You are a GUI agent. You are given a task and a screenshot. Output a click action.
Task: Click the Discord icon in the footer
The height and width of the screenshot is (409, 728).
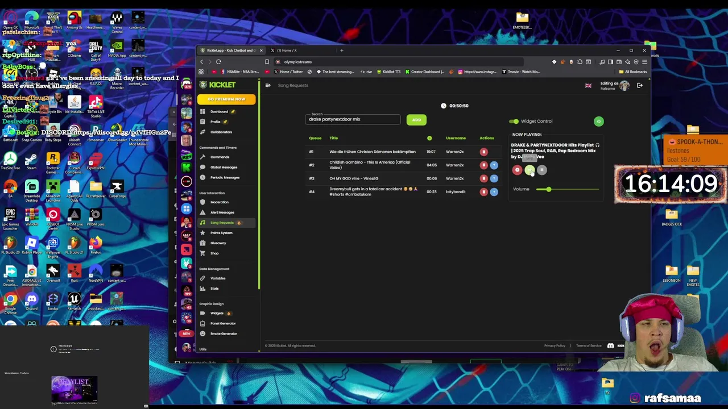coord(610,345)
